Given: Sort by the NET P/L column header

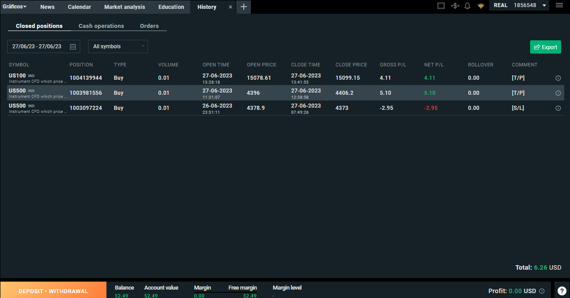Looking at the screenshot, I should [x=434, y=65].
